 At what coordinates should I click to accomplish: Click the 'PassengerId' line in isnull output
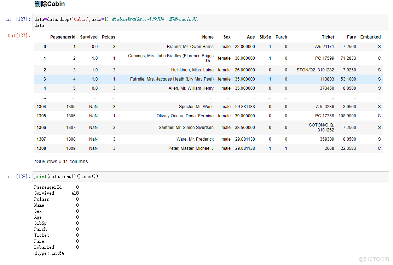click(x=56, y=187)
